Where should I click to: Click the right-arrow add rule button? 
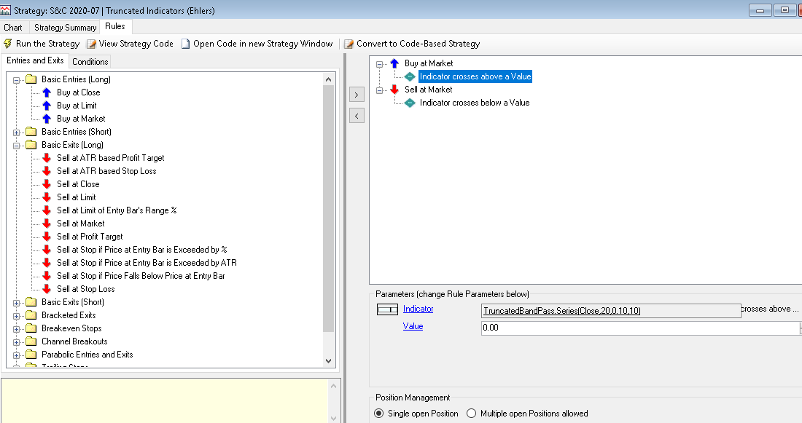tap(357, 95)
